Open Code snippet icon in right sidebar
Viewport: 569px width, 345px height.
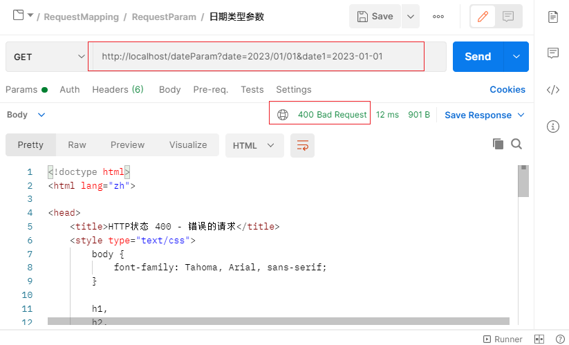pyautogui.click(x=553, y=90)
